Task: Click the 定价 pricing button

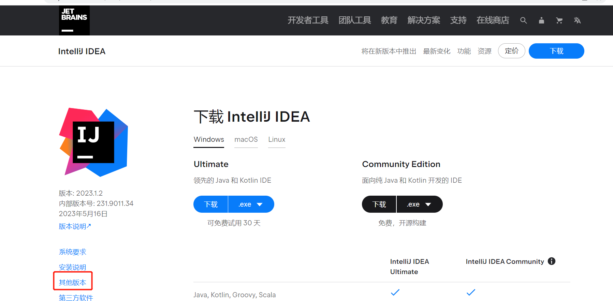Action: (512, 51)
